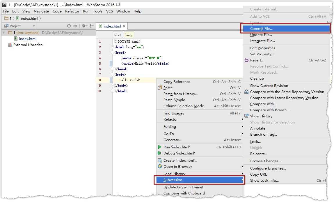Select Find Usages entry
The height and width of the screenshot is (202, 334).
coord(200,113)
